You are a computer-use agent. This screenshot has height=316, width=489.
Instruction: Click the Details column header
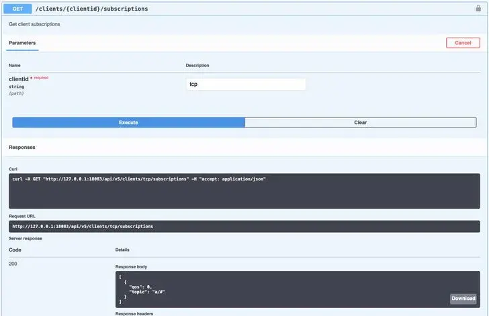(x=123, y=250)
